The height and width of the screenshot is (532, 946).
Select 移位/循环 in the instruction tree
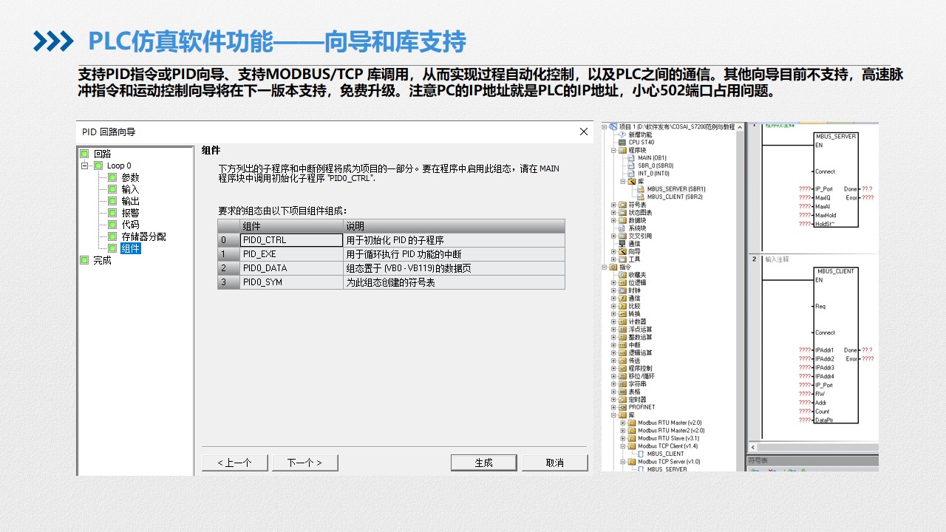point(641,376)
